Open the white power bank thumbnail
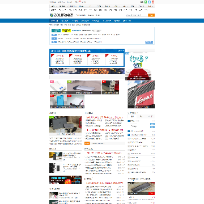Viewport: 204px width, 204px height. 58,87
